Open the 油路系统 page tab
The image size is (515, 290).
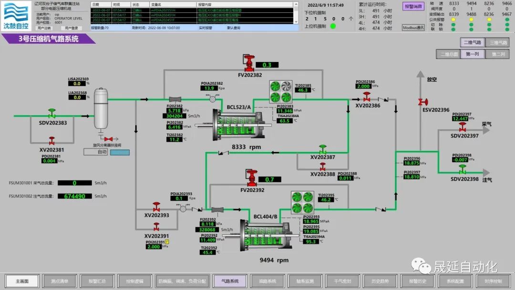(264, 281)
